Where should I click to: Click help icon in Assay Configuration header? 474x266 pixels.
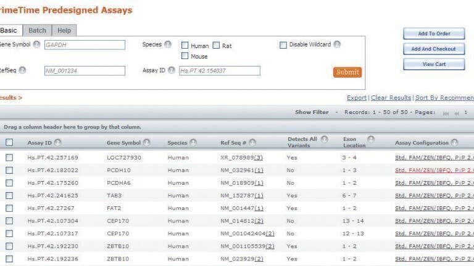point(454,142)
